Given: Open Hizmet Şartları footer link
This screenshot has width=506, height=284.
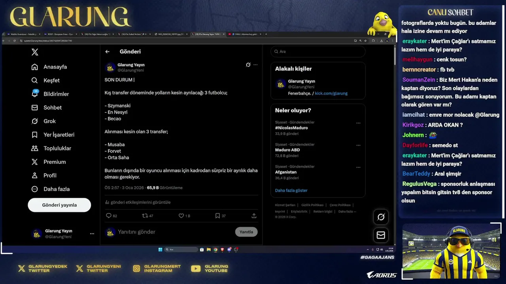Looking at the screenshot, I should point(285,205).
